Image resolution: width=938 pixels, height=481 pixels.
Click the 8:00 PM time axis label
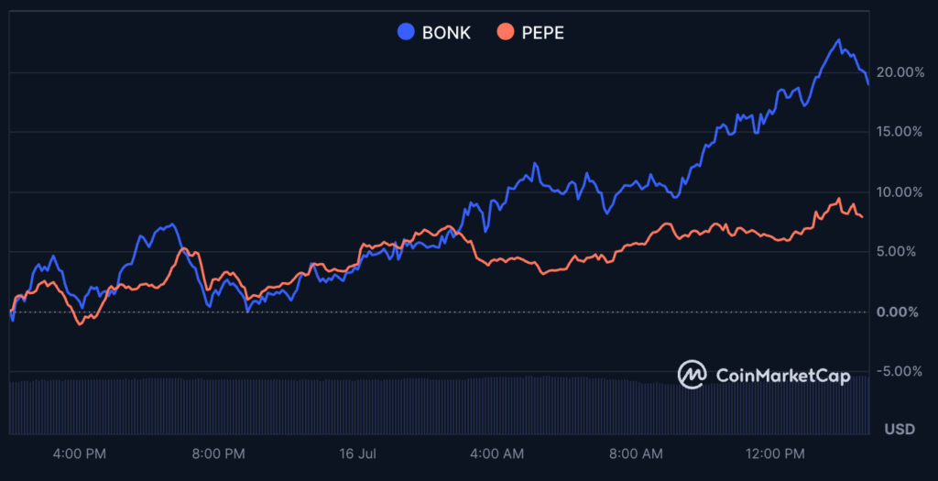coord(221,454)
